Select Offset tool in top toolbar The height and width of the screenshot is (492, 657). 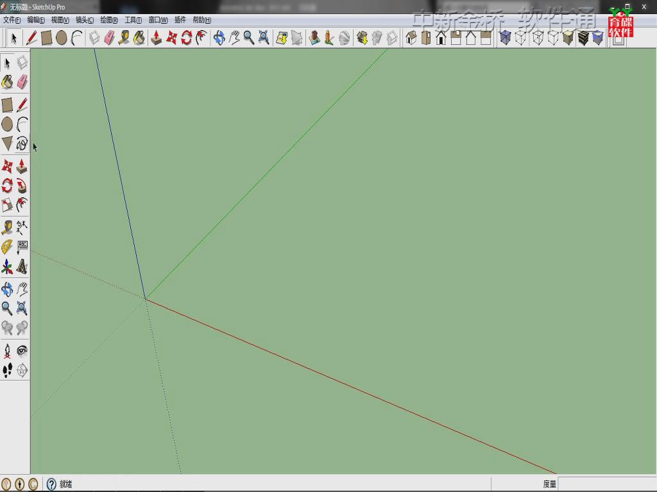click(x=201, y=38)
